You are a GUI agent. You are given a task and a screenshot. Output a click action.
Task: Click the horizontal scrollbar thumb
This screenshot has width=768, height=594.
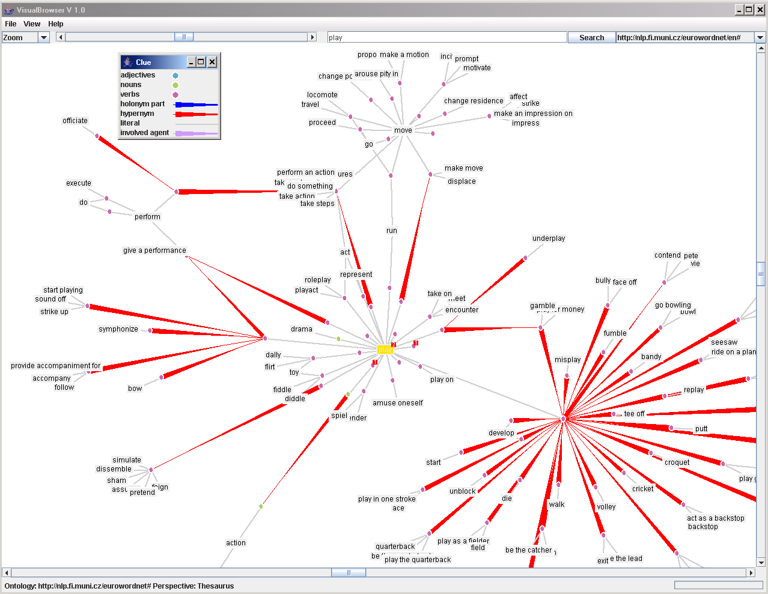tap(349, 573)
